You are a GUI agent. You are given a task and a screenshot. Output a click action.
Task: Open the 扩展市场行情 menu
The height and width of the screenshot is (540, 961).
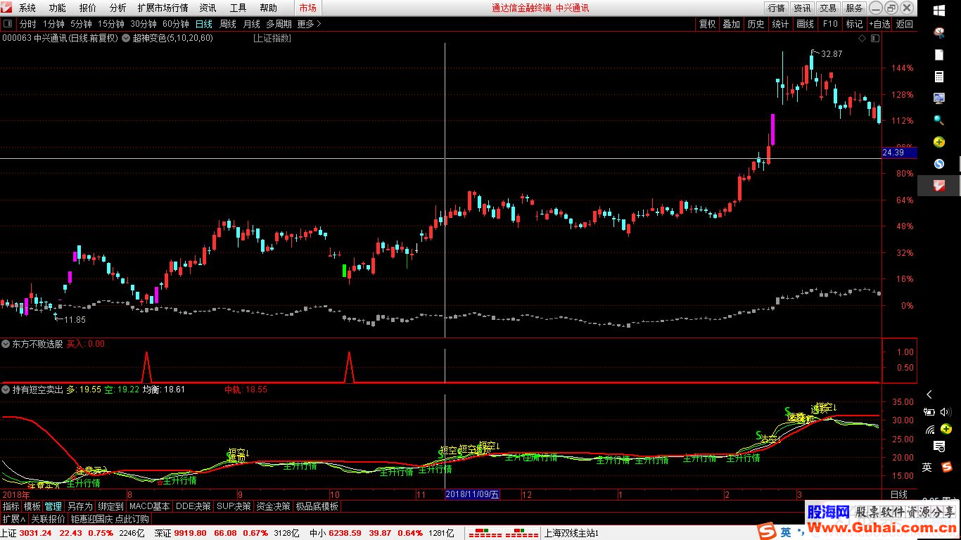click(163, 8)
